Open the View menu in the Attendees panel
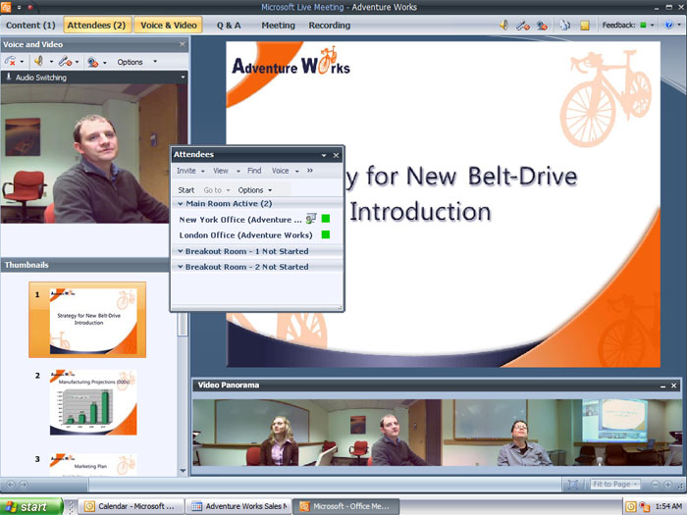Screen dimensions: 687x515 [221, 171]
